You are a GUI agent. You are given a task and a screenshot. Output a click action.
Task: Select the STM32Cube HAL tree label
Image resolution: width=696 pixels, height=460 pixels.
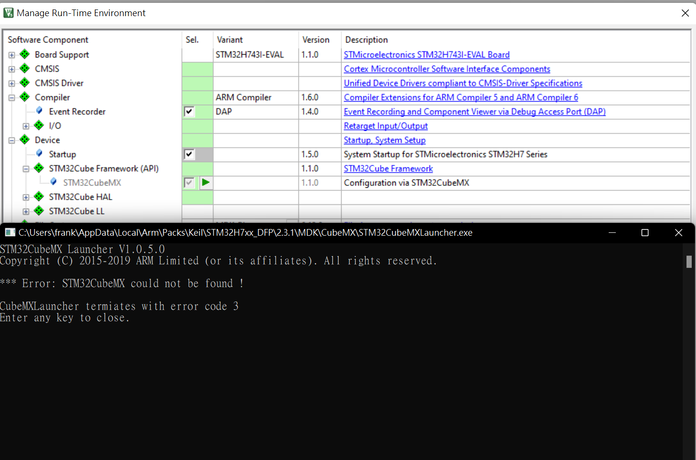81,197
